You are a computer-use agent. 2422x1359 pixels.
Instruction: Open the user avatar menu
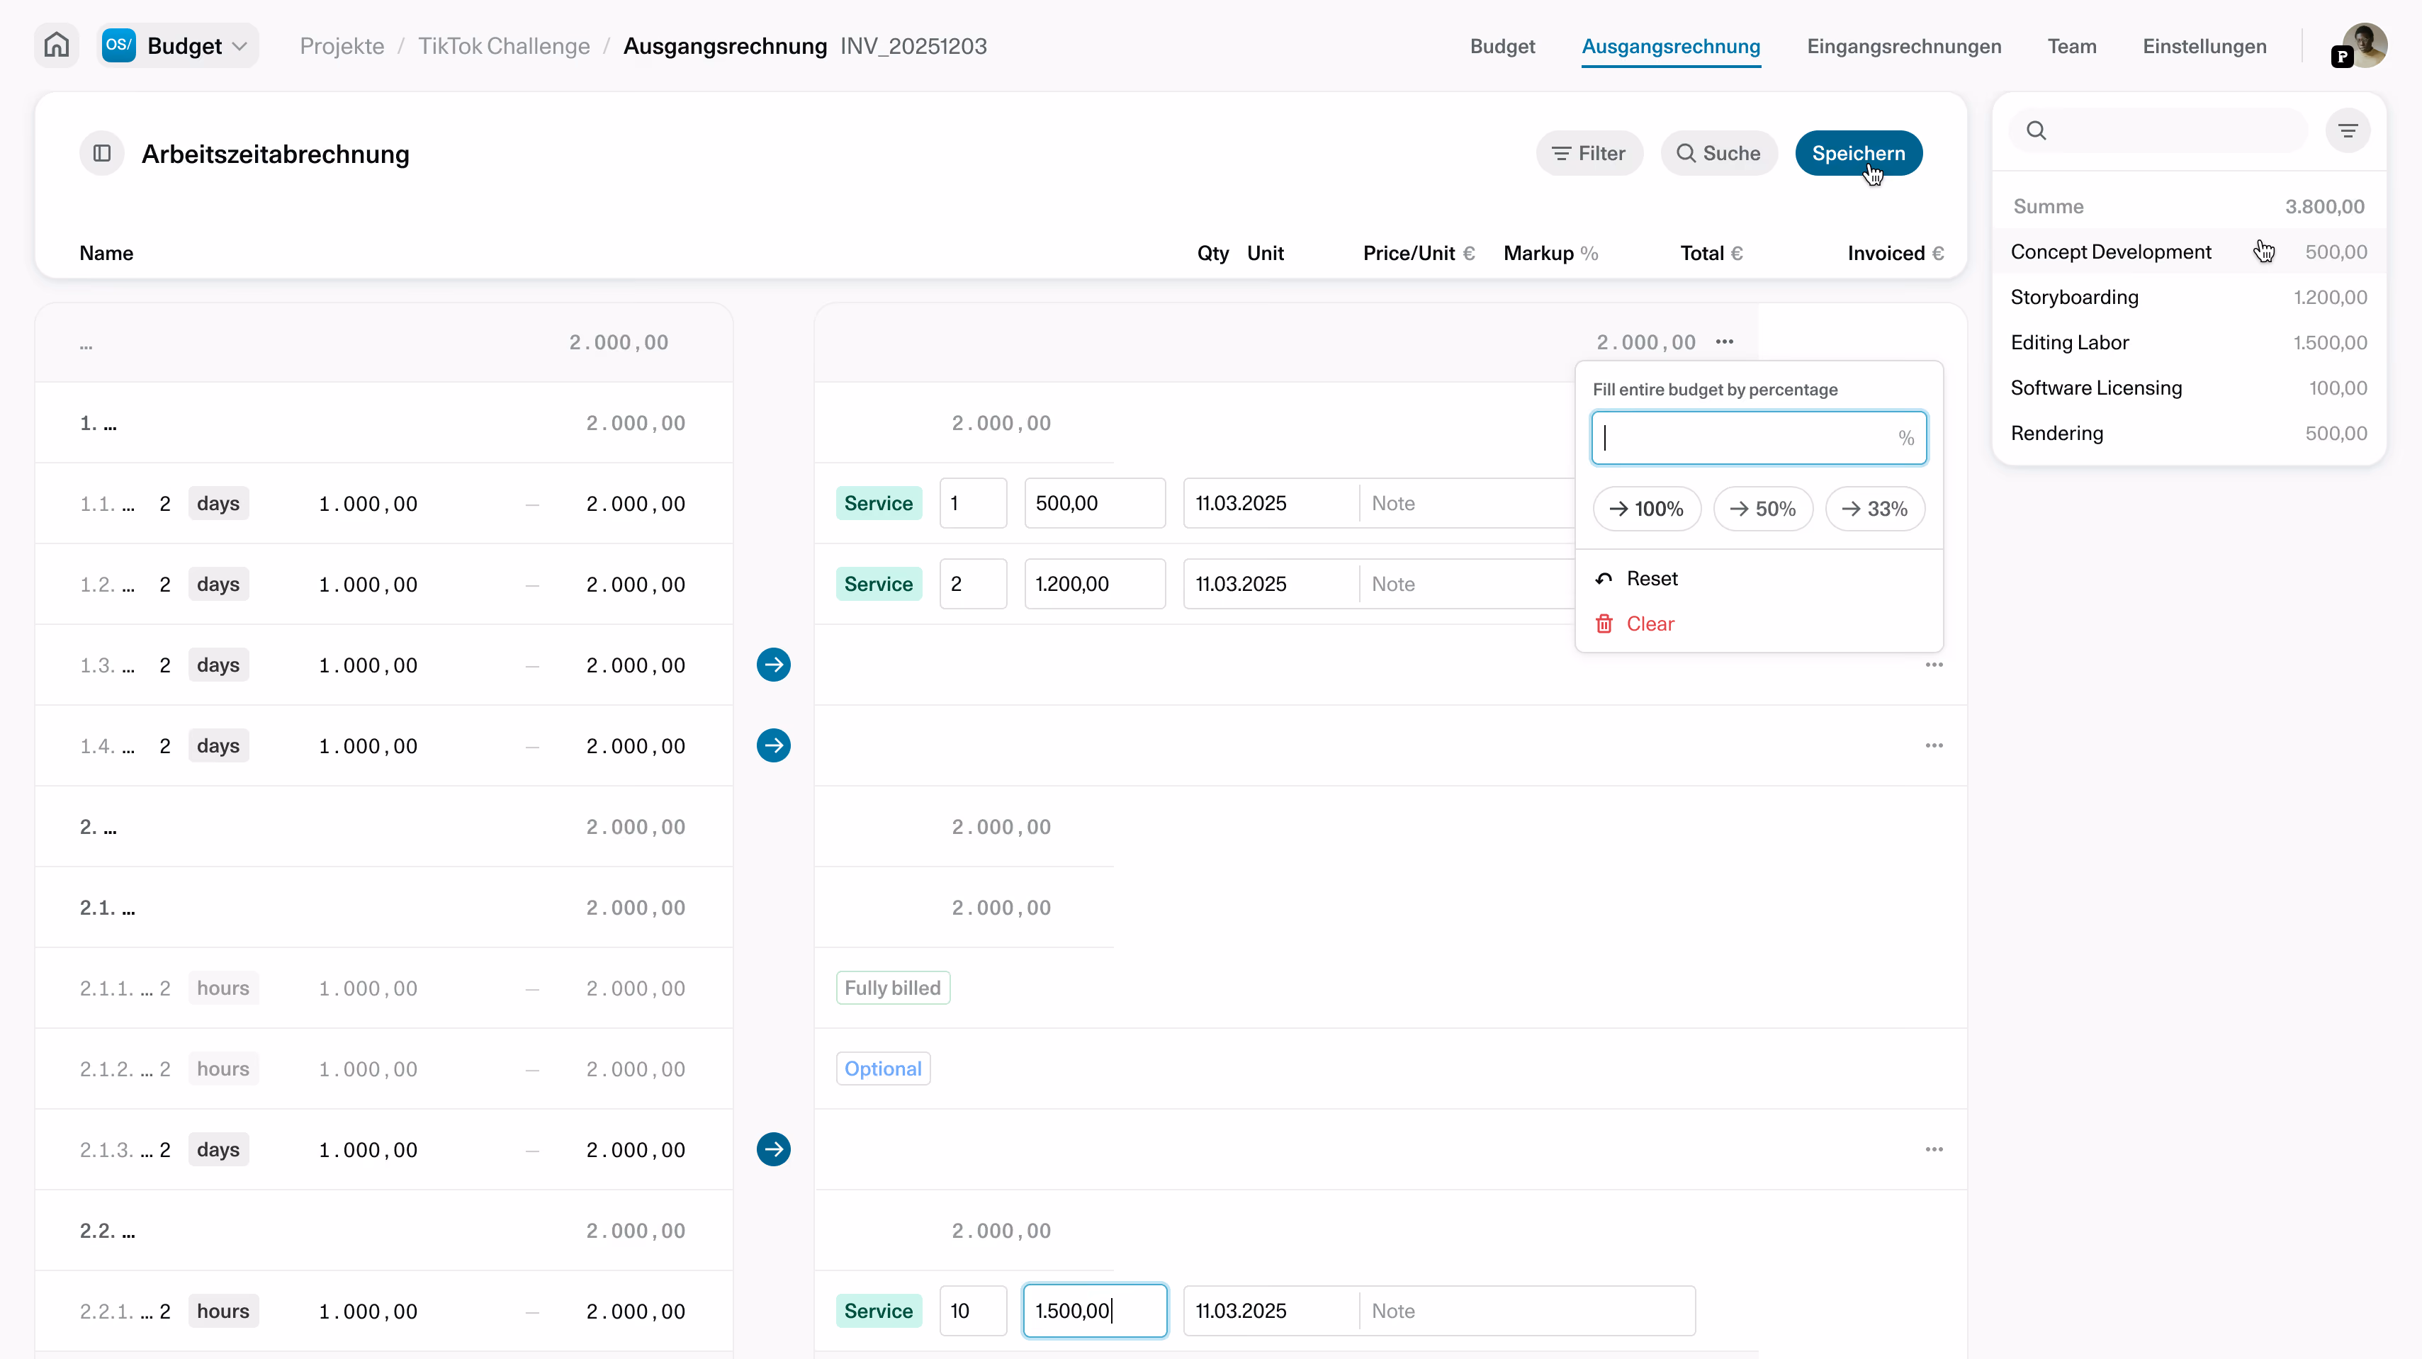pyautogui.click(x=2364, y=46)
